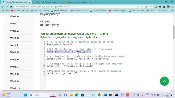
Task: Open the Chrome profile avatar
Action: 168,7
